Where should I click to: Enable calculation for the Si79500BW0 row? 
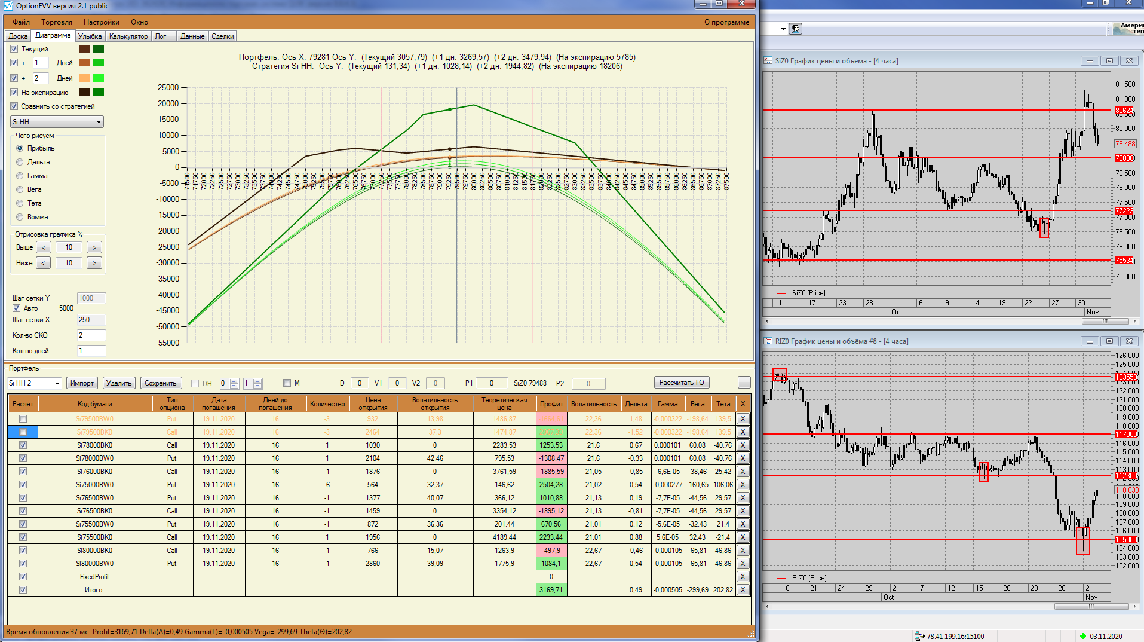[23, 419]
